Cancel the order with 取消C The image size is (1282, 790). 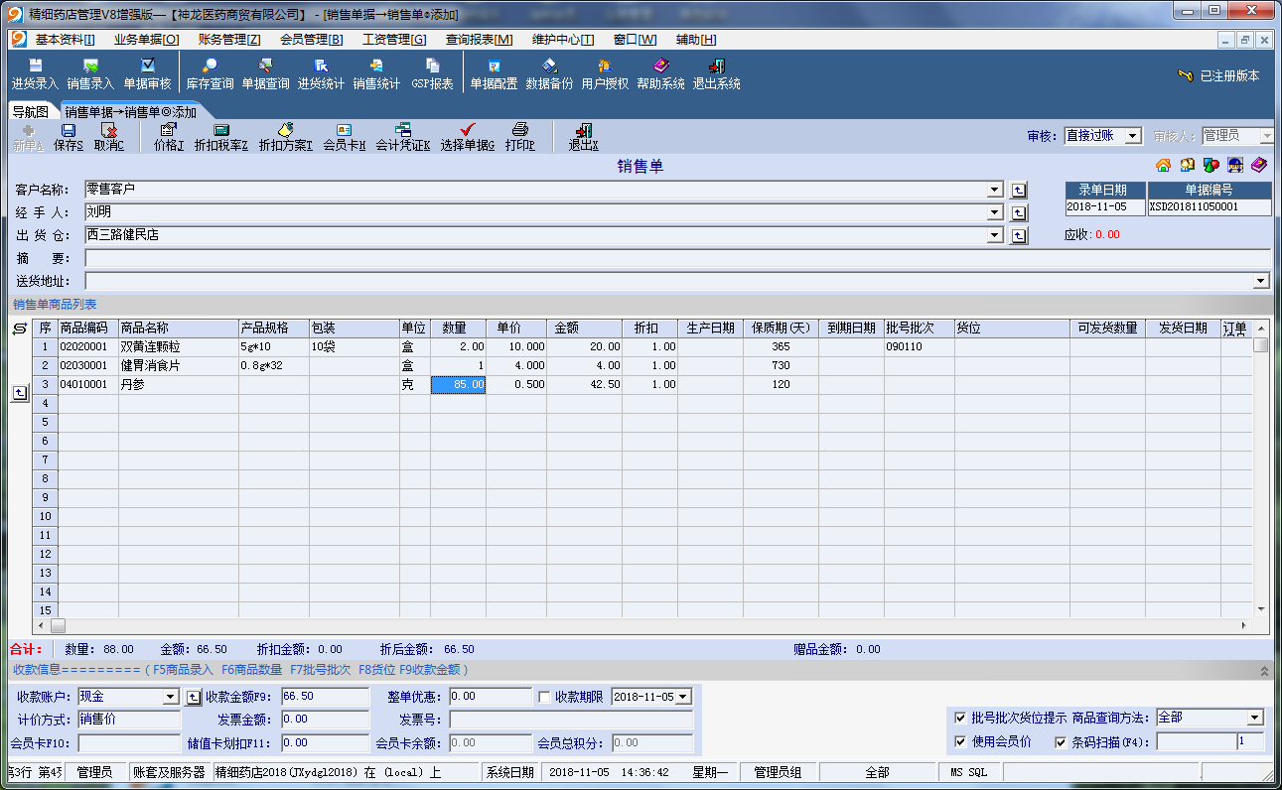(109, 137)
